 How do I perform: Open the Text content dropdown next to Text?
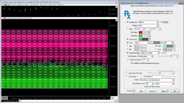tap(142, 43)
